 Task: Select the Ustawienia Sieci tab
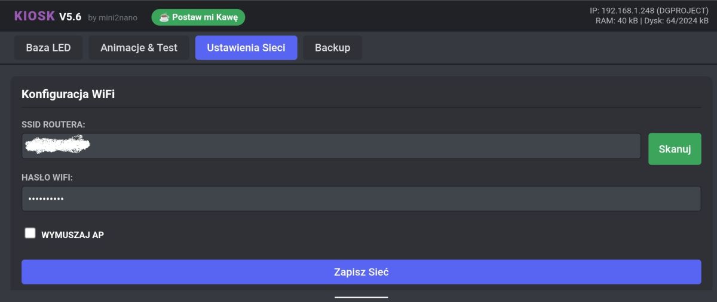click(x=246, y=48)
